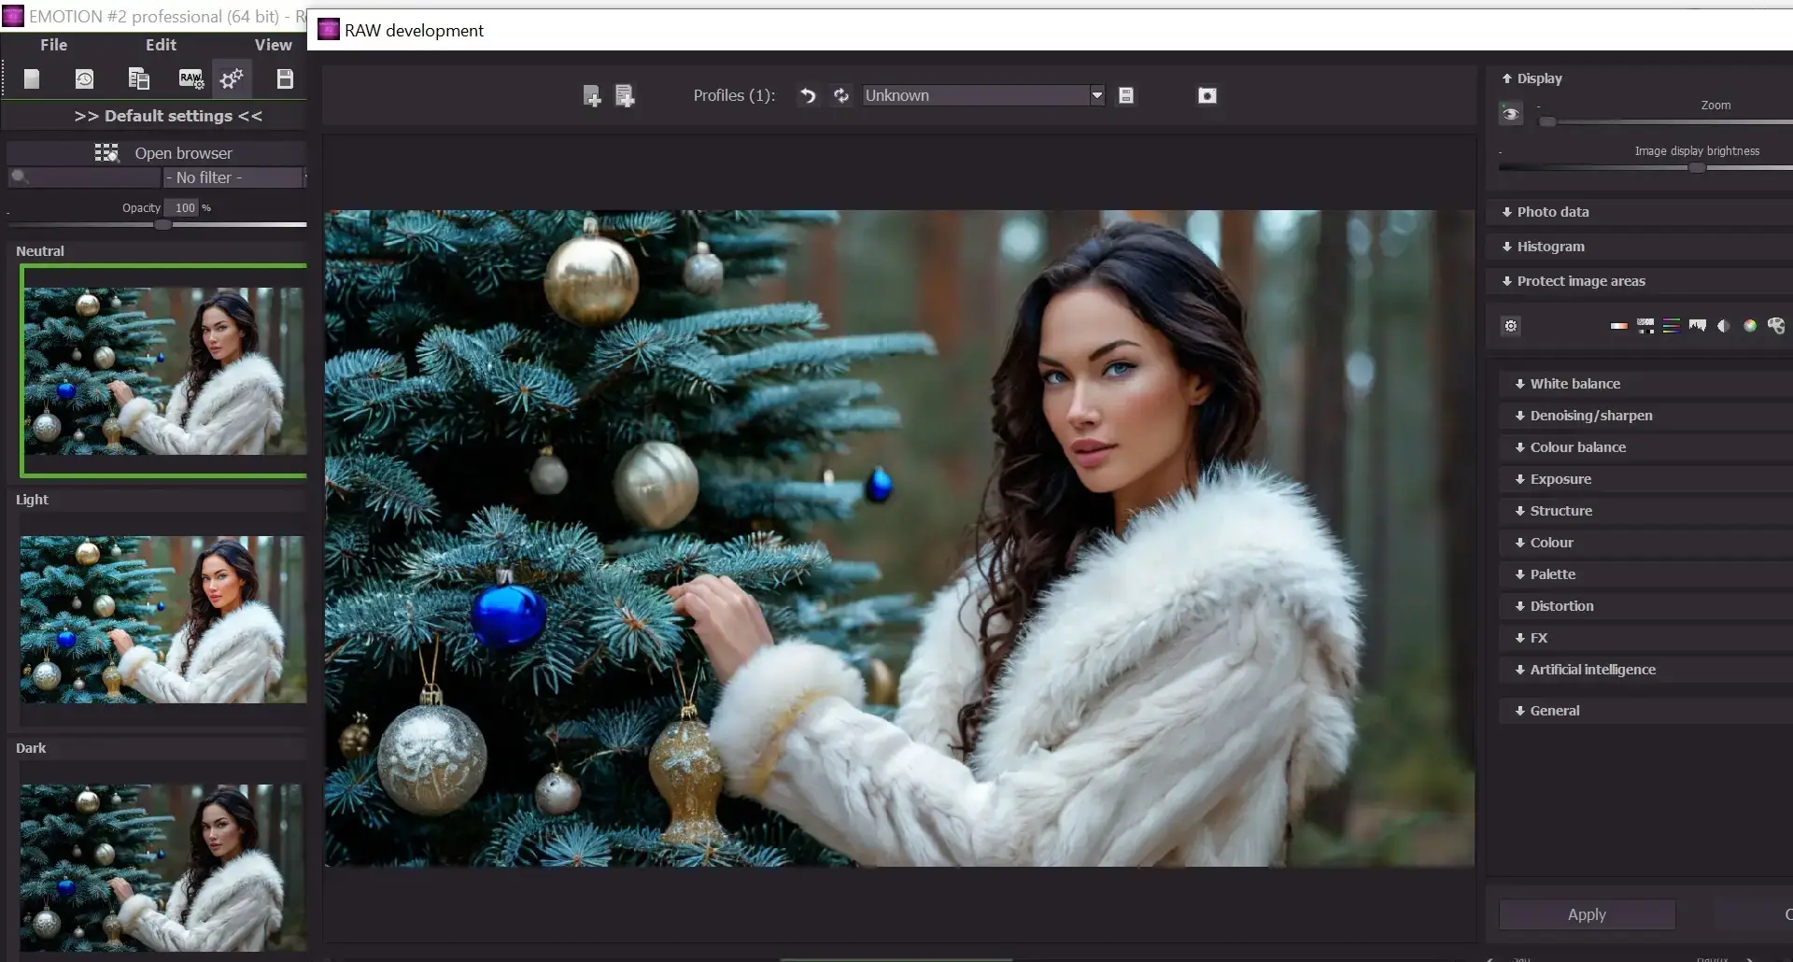1793x962 pixels.
Task: Click the camera capture icon near Profiles
Action: [1206, 94]
